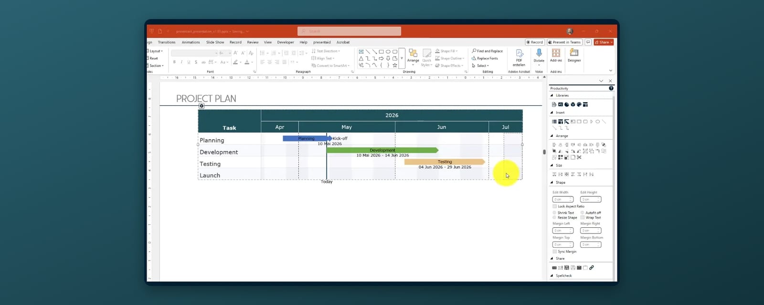This screenshot has height=305, width=764.
Task: Collapse the Shape section
Action: [x=552, y=182]
